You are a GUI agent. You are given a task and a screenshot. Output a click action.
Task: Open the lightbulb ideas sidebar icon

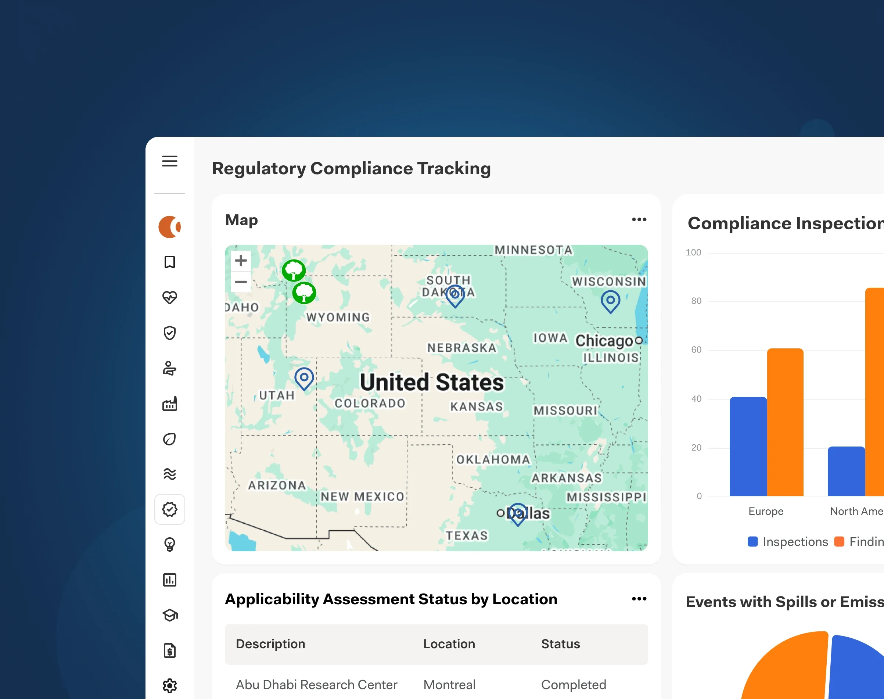pos(169,545)
